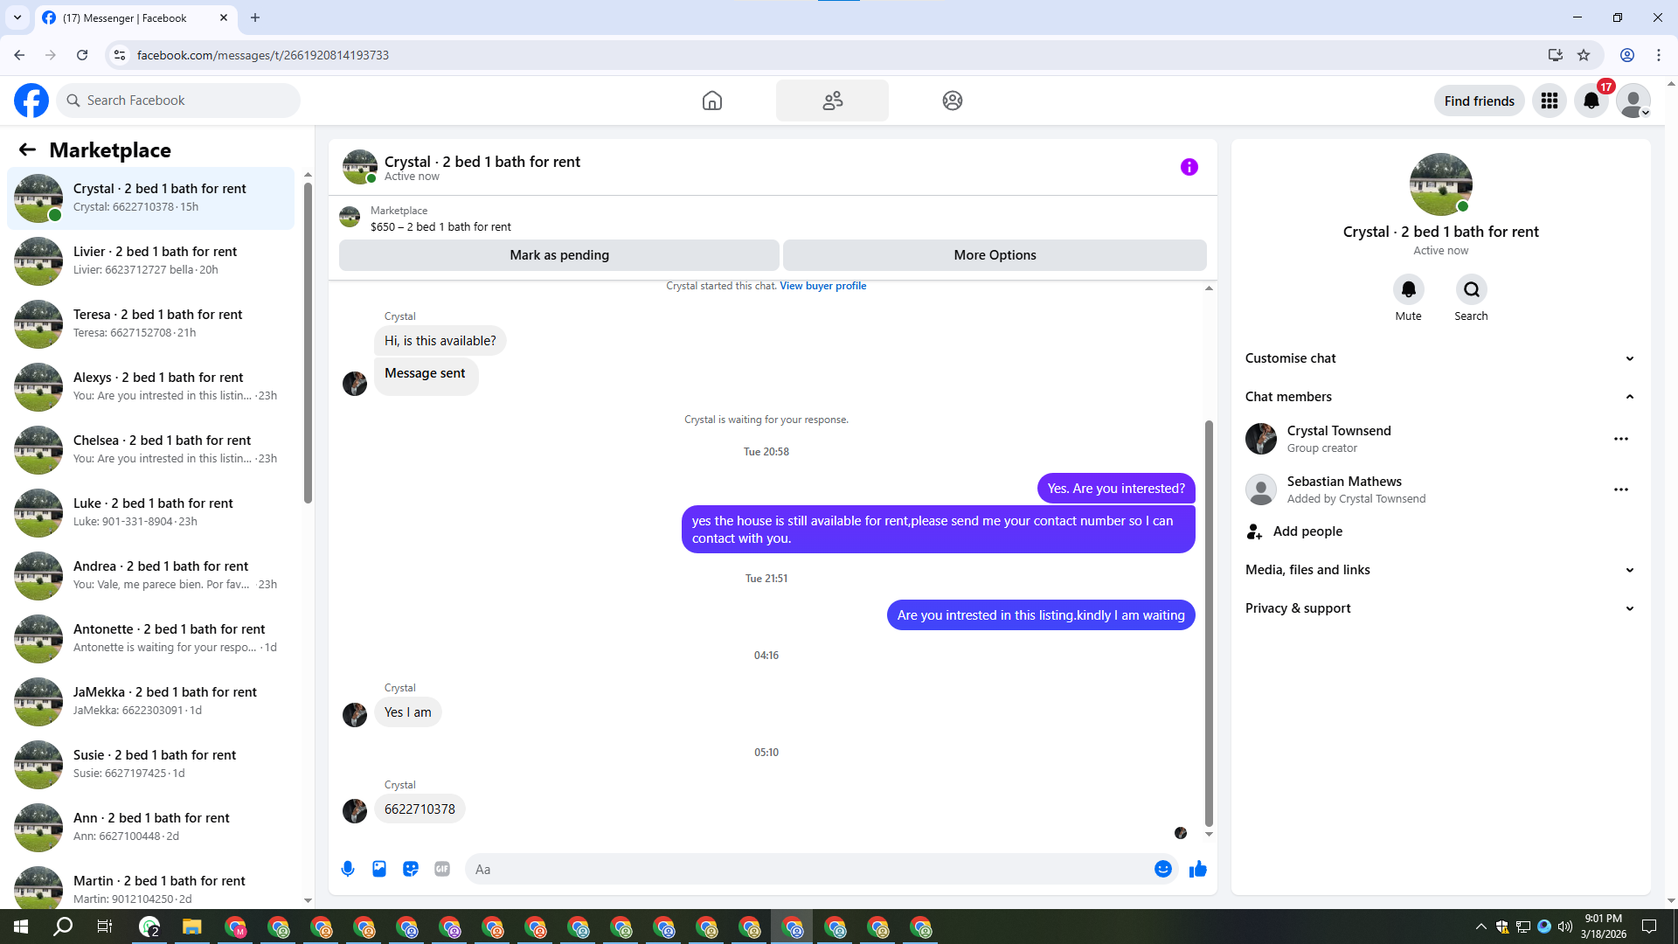
Task: Open the emoji picker in message box
Action: click(x=1162, y=869)
